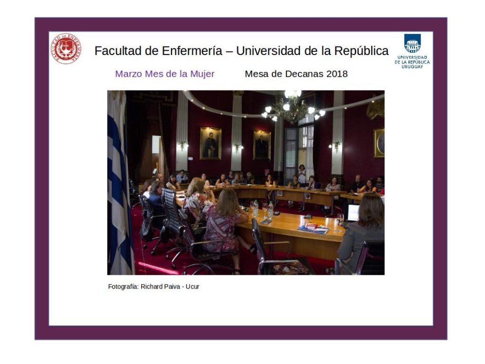This screenshot has height=364, width=485.
Task: Click the woman standing in the background
Action: pyautogui.click(x=302, y=173)
